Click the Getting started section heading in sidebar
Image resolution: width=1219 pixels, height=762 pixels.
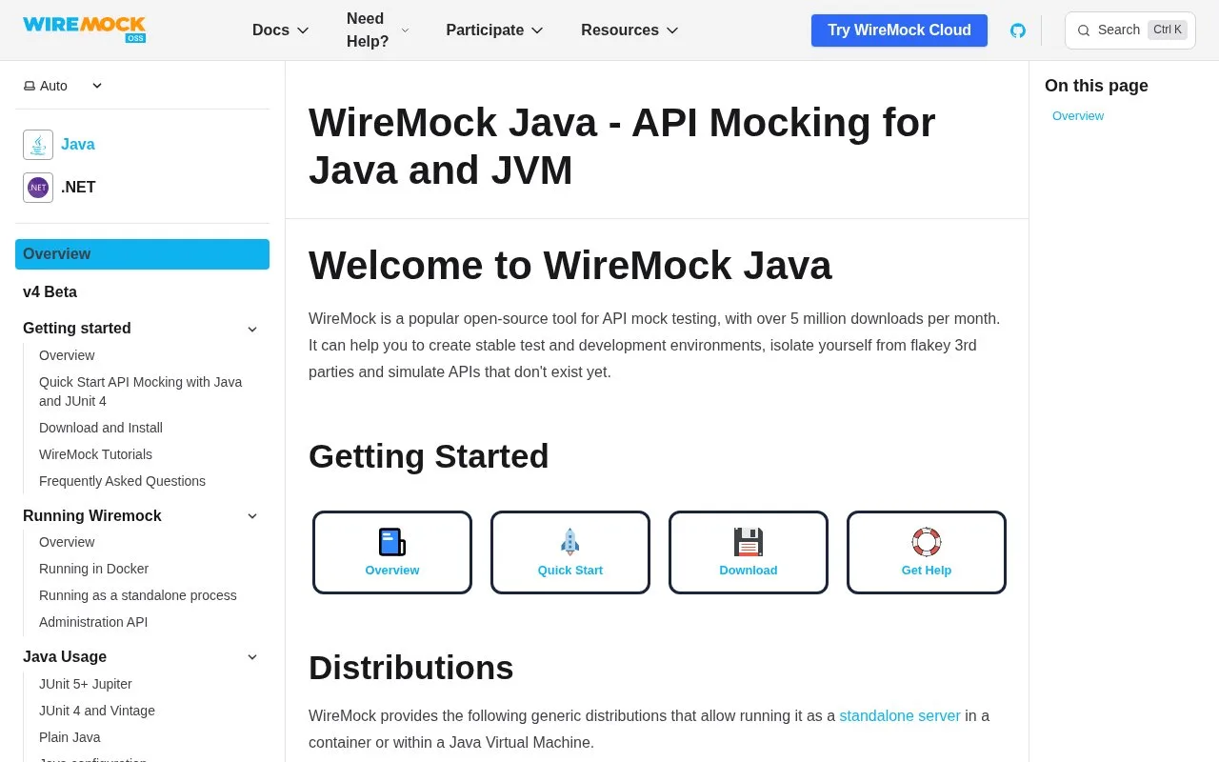77,329
